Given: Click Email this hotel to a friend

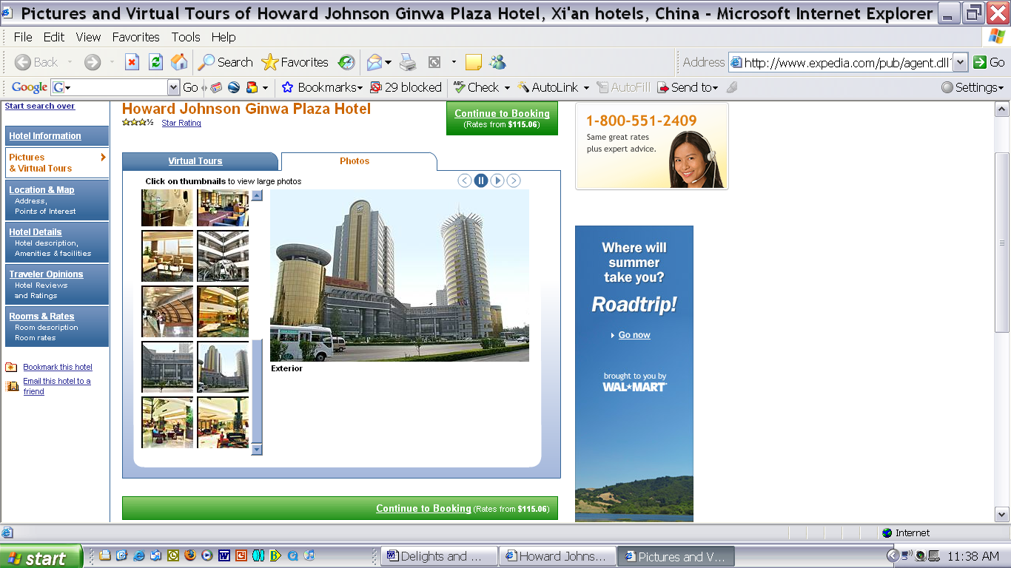Looking at the screenshot, I should tap(57, 386).
